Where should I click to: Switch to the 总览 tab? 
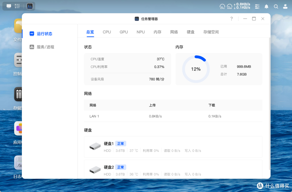tap(90, 32)
